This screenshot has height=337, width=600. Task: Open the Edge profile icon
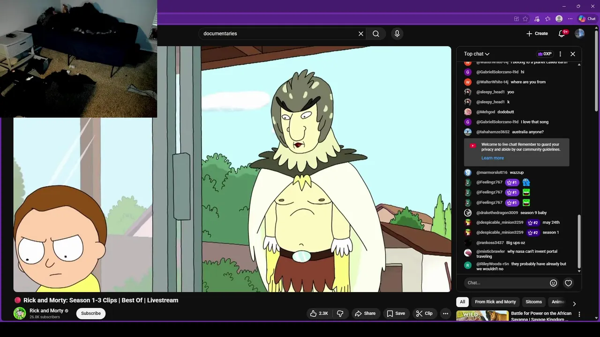559,19
